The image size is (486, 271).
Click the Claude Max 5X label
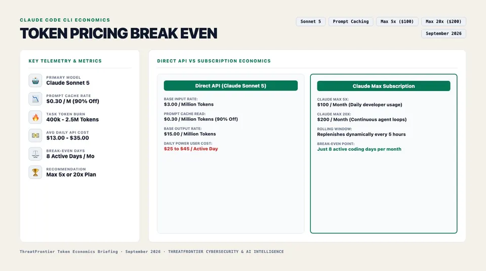(333, 100)
